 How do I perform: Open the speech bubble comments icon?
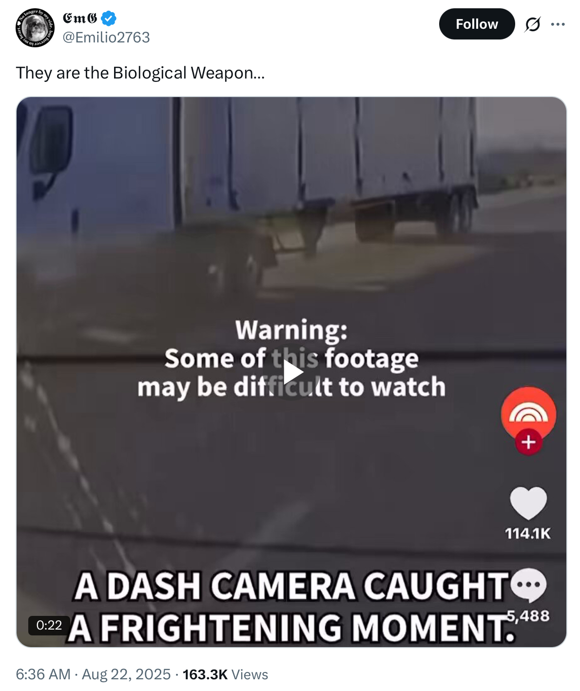point(528,585)
